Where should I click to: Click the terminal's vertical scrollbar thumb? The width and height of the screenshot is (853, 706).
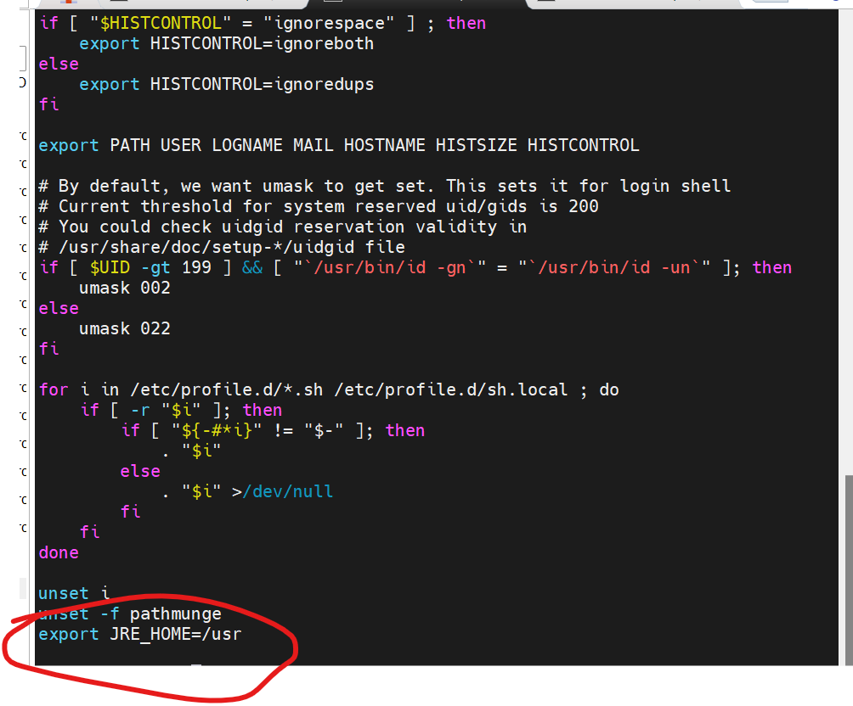[849, 570]
